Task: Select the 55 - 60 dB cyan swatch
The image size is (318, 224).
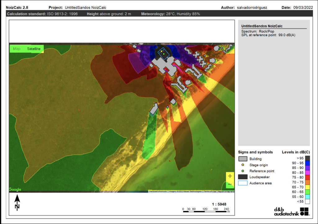Action: coord(307,197)
